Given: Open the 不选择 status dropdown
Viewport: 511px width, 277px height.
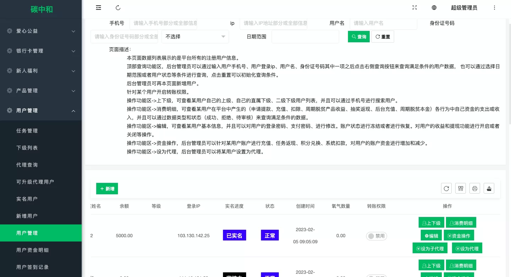Looking at the screenshot, I should [x=195, y=37].
